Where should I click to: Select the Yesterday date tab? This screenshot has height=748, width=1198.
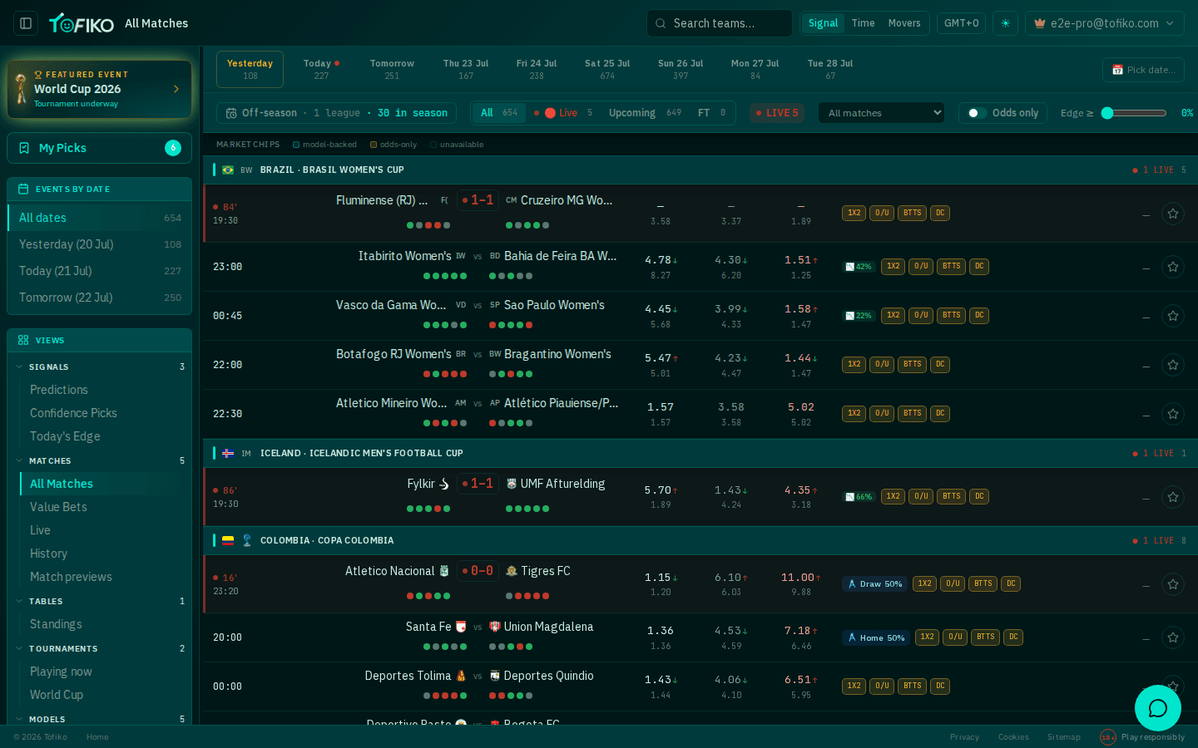[250, 69]
